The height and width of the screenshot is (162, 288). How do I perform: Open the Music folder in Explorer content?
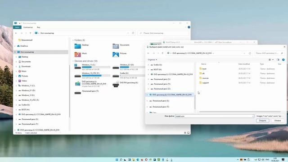click(81, 54)
